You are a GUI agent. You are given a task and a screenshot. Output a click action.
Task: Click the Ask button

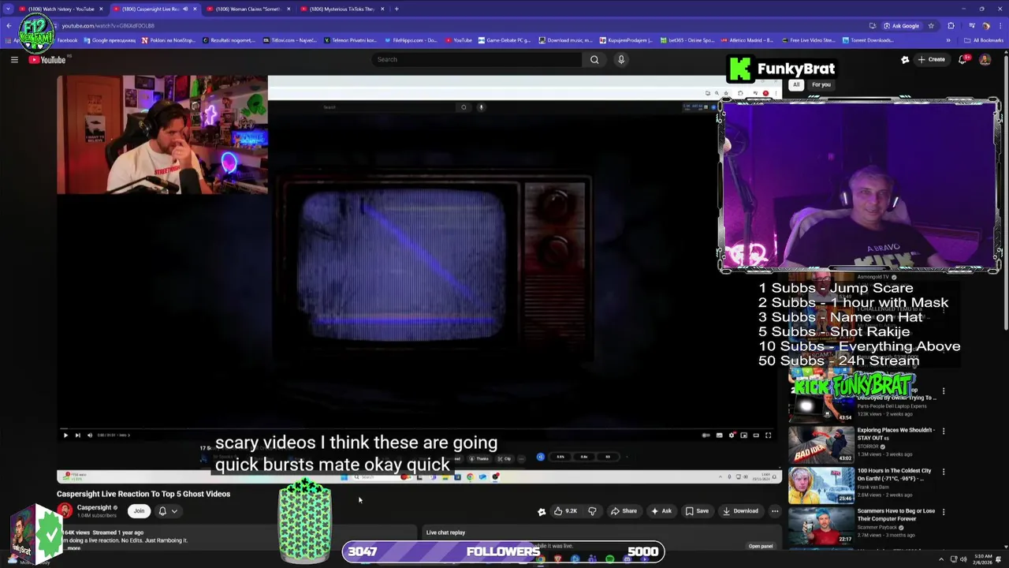661,511
